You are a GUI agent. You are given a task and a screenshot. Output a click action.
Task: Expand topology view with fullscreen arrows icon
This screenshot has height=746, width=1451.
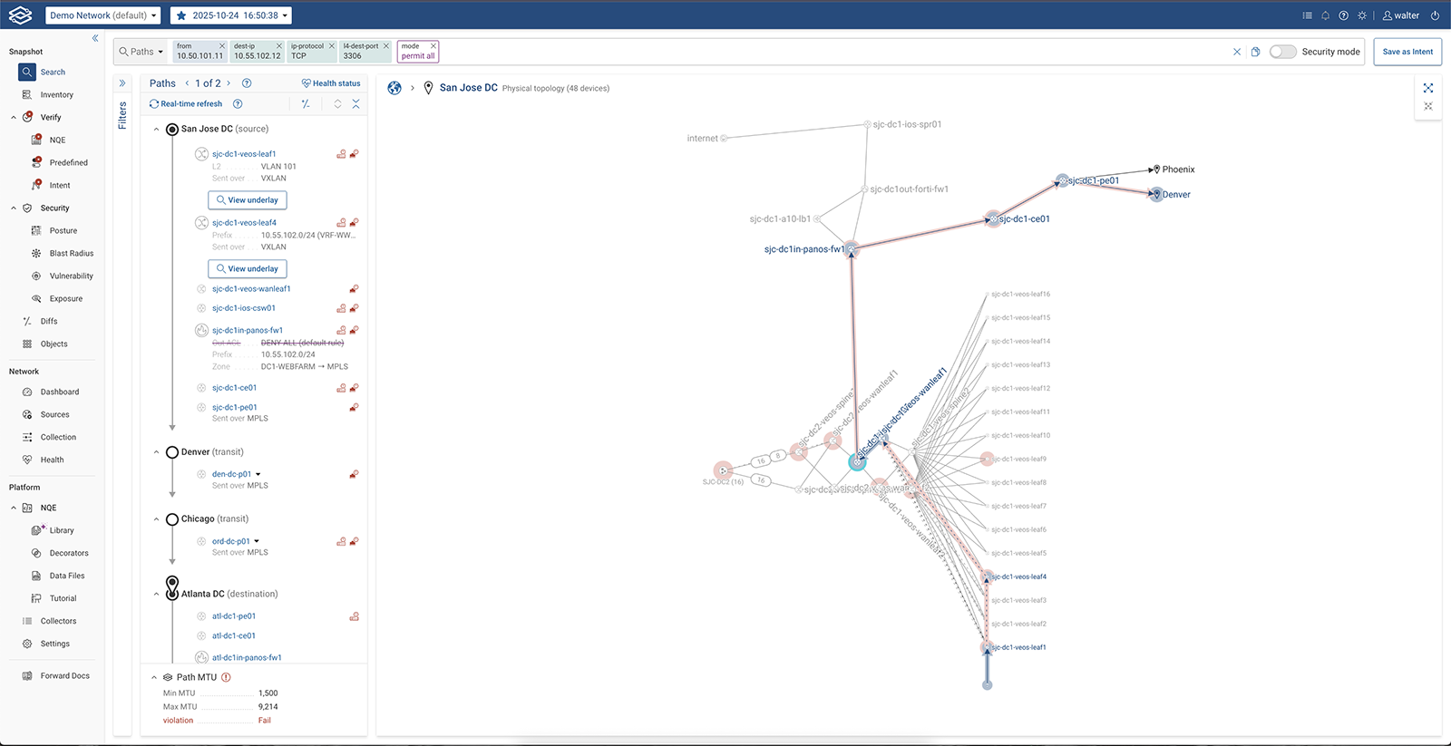pyautogui.click(x=1428, y=88)
